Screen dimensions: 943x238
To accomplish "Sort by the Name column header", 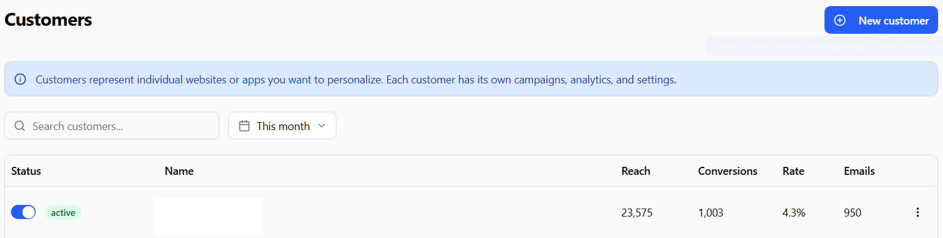I will [x=179, y=171].
